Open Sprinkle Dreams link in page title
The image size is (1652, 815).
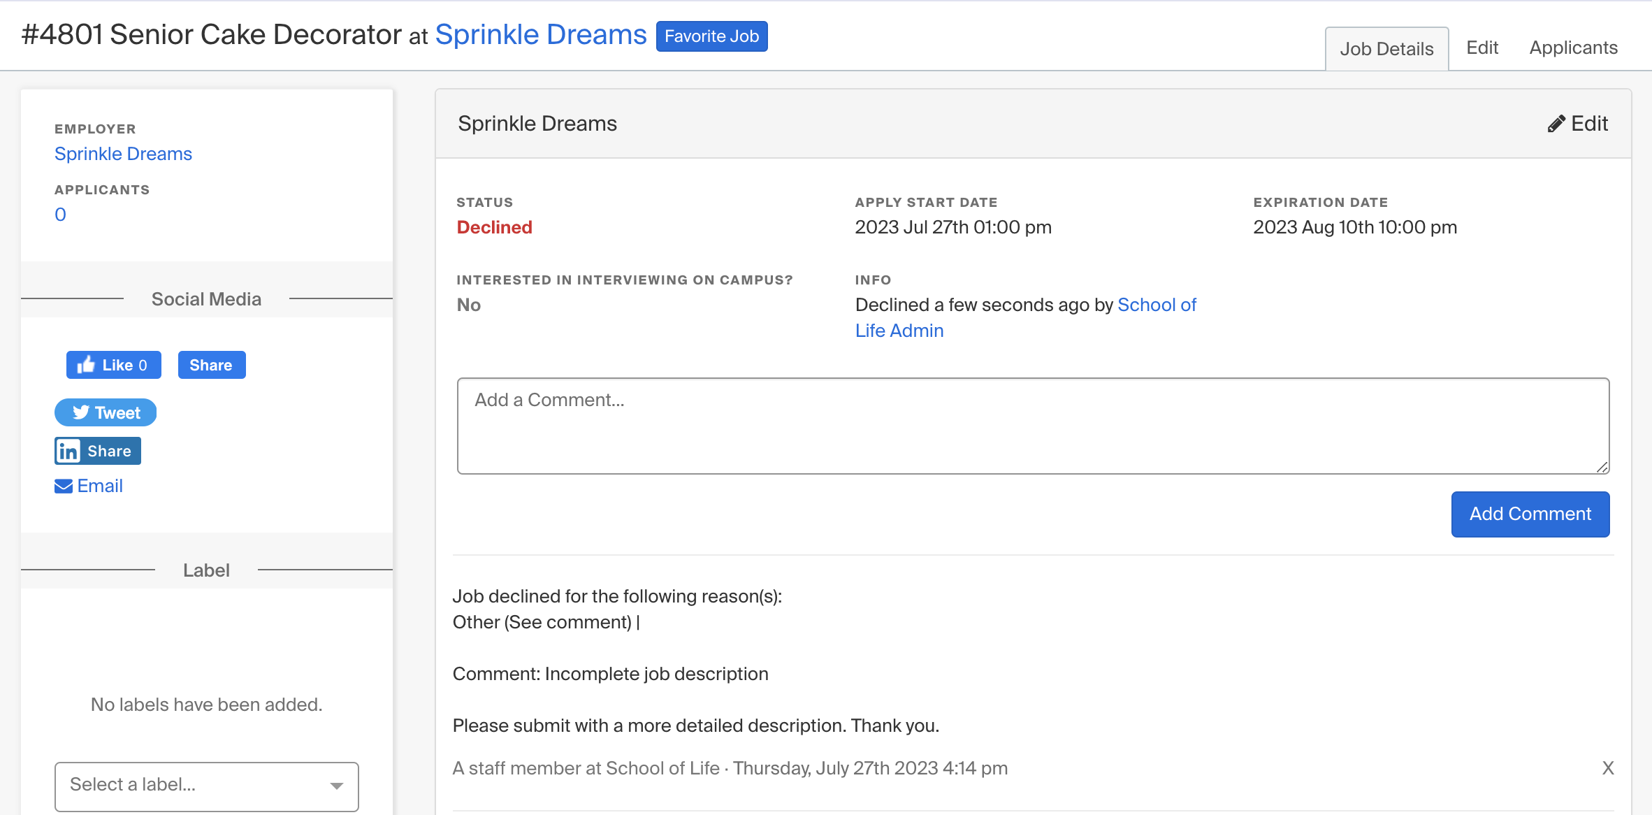pos(541,34)
